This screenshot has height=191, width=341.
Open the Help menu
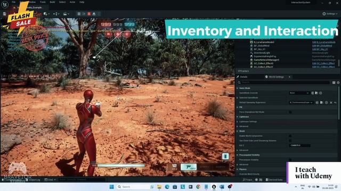tap(82, 2)
